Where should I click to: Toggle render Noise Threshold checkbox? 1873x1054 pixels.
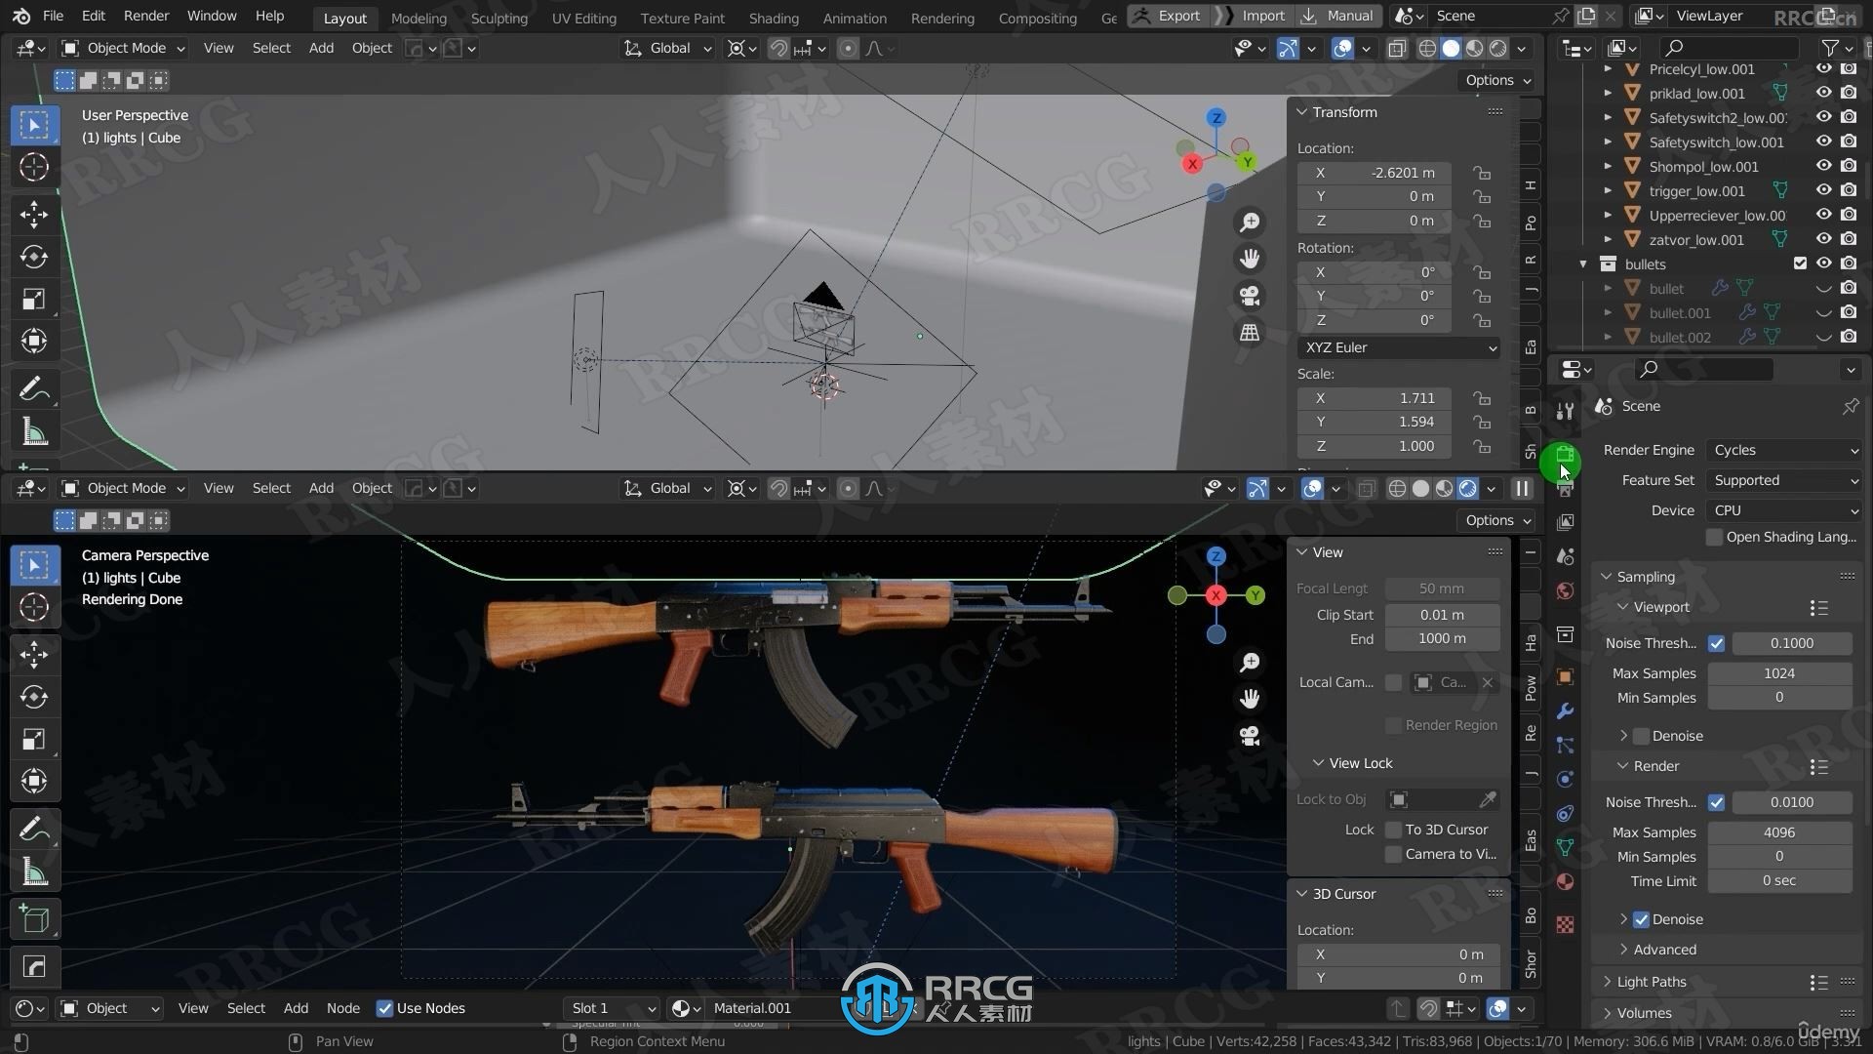coord(1716,802)
